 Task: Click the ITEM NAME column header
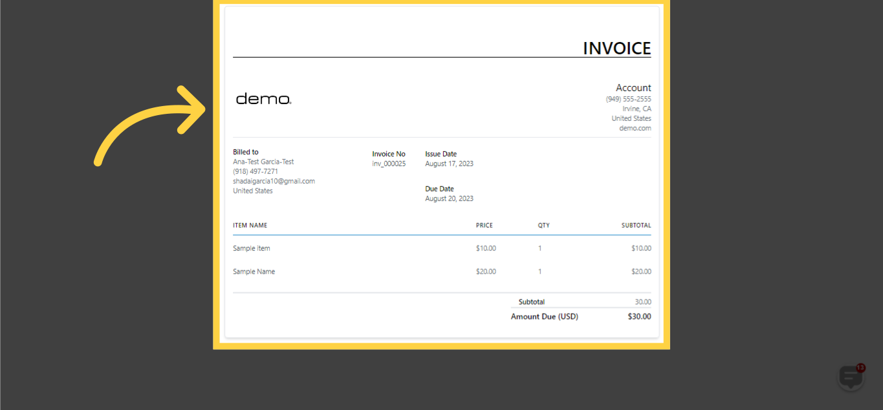click(x=250, y=226)
